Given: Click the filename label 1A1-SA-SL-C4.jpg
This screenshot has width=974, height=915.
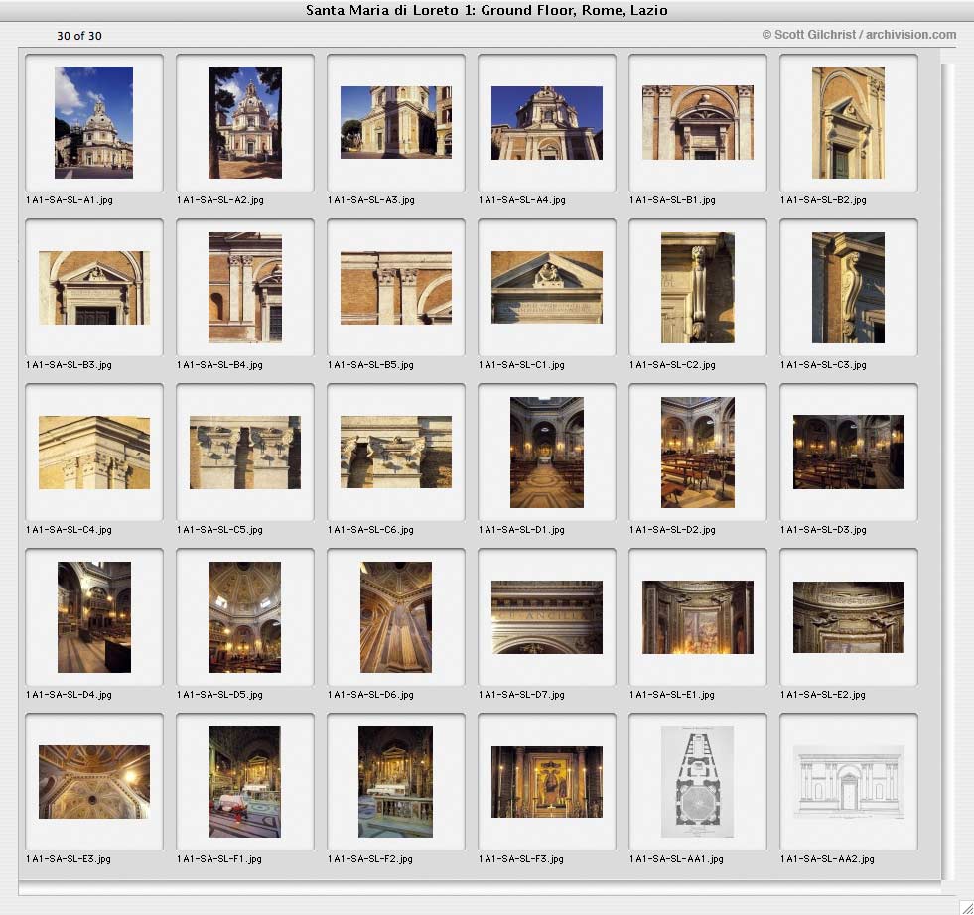Looking at the screenshot, I should (69, 530).
